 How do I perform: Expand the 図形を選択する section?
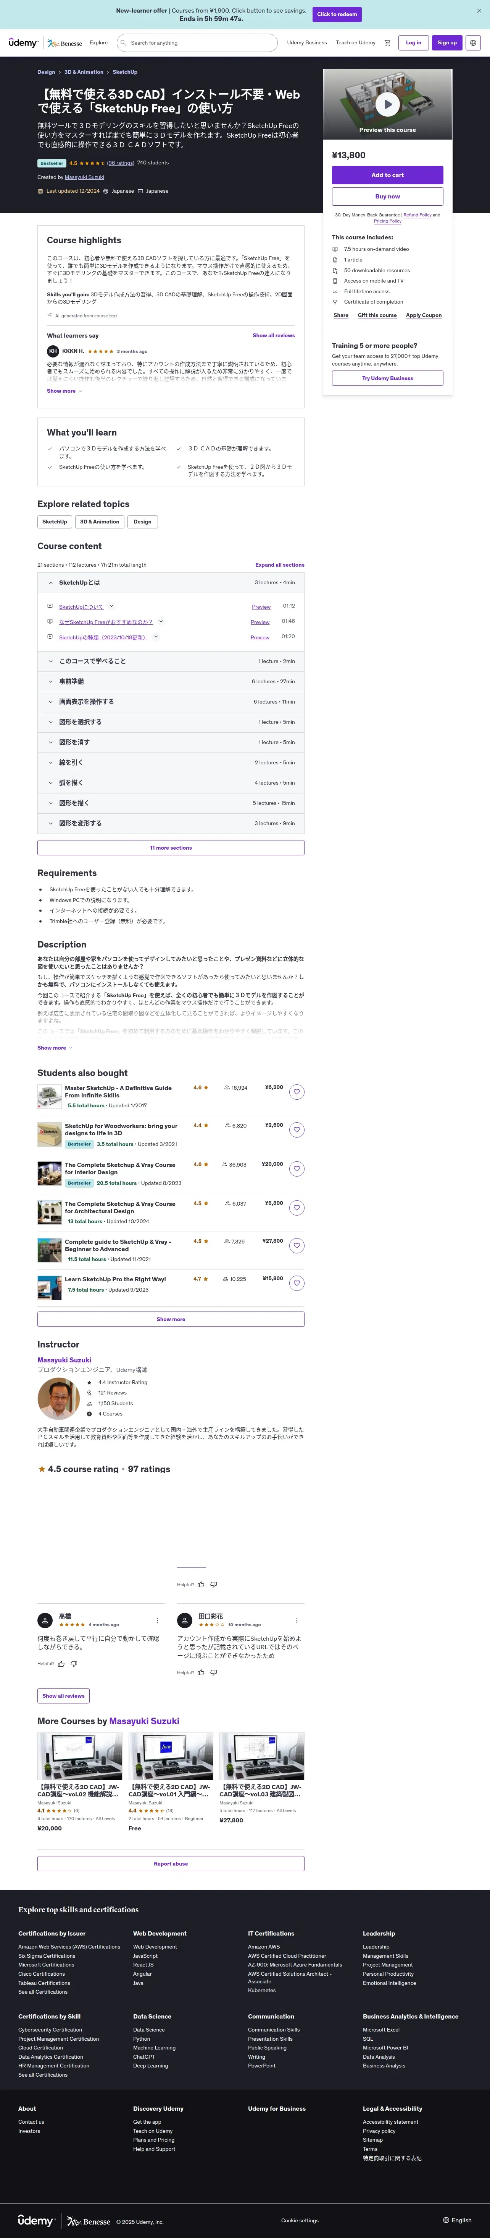(171, 722)
